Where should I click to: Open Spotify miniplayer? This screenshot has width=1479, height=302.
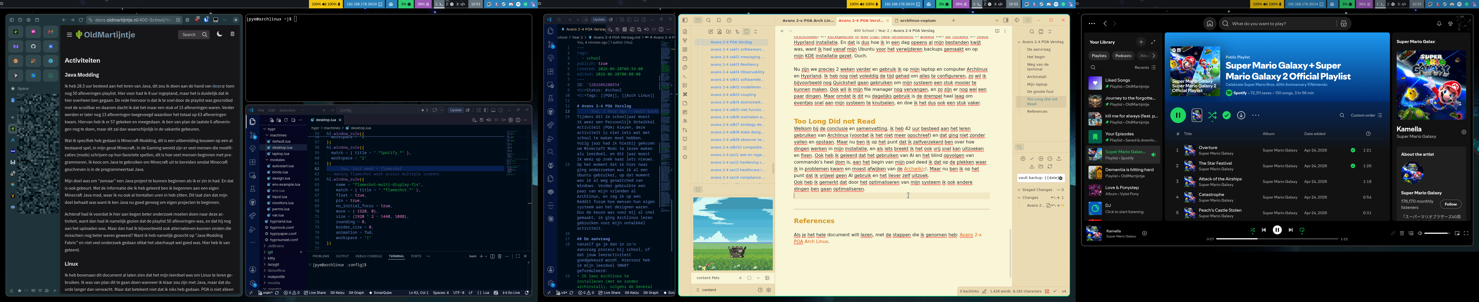1457,233
